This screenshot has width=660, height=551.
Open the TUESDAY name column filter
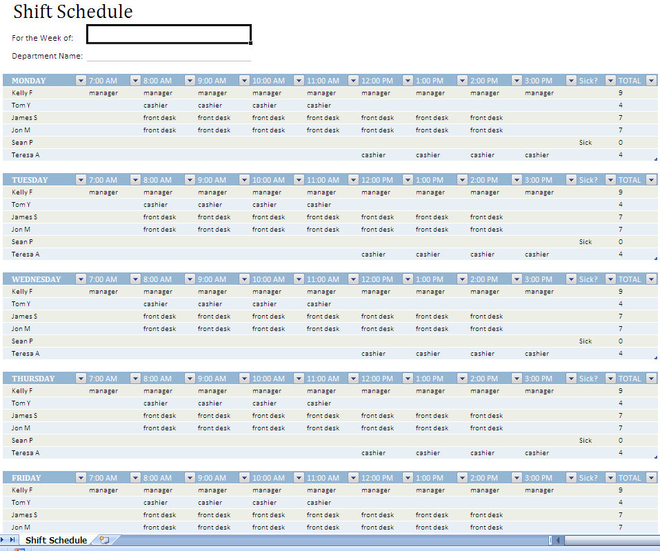click(x=81, y=180)
